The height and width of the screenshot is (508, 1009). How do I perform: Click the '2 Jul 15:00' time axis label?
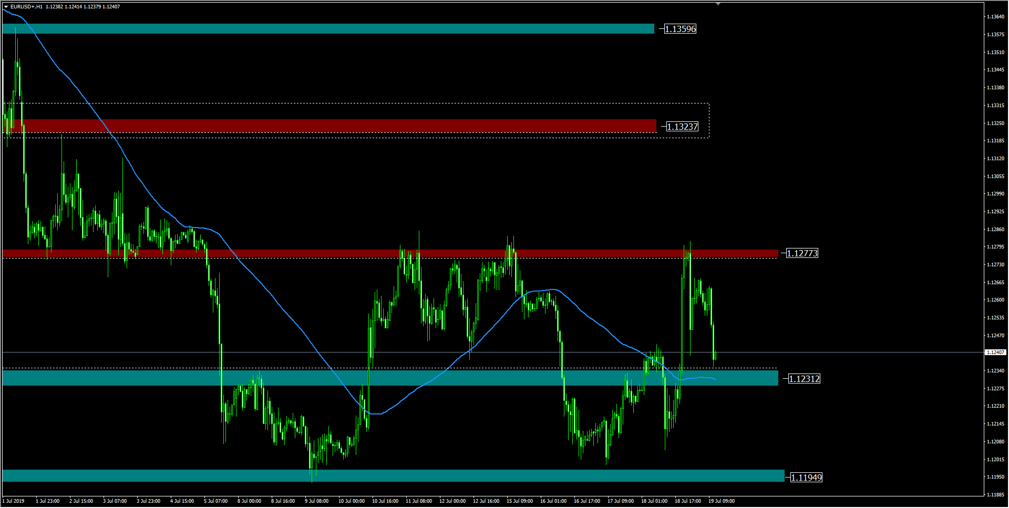(81, 501)
